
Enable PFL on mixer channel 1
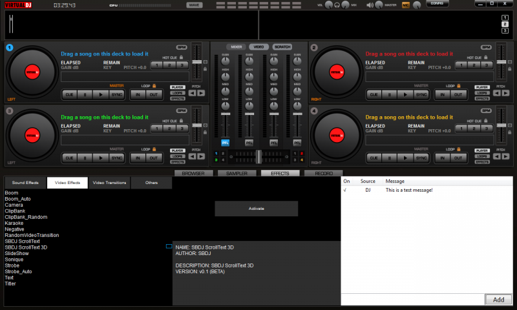tap(225, 143)
